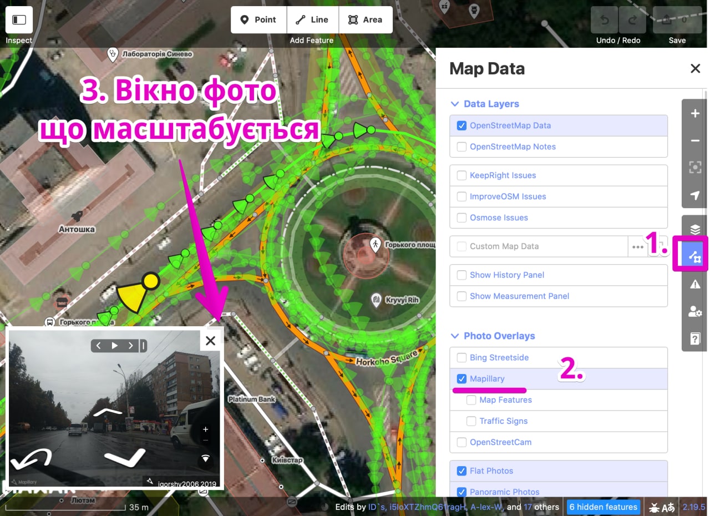
Task: Zoom out the Mapillary photo viewer
Action: [205, 440]
